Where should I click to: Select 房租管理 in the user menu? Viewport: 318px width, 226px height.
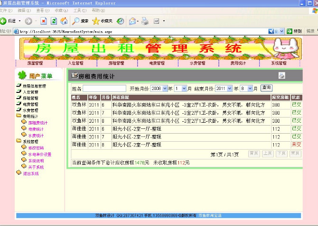(30, 98)
